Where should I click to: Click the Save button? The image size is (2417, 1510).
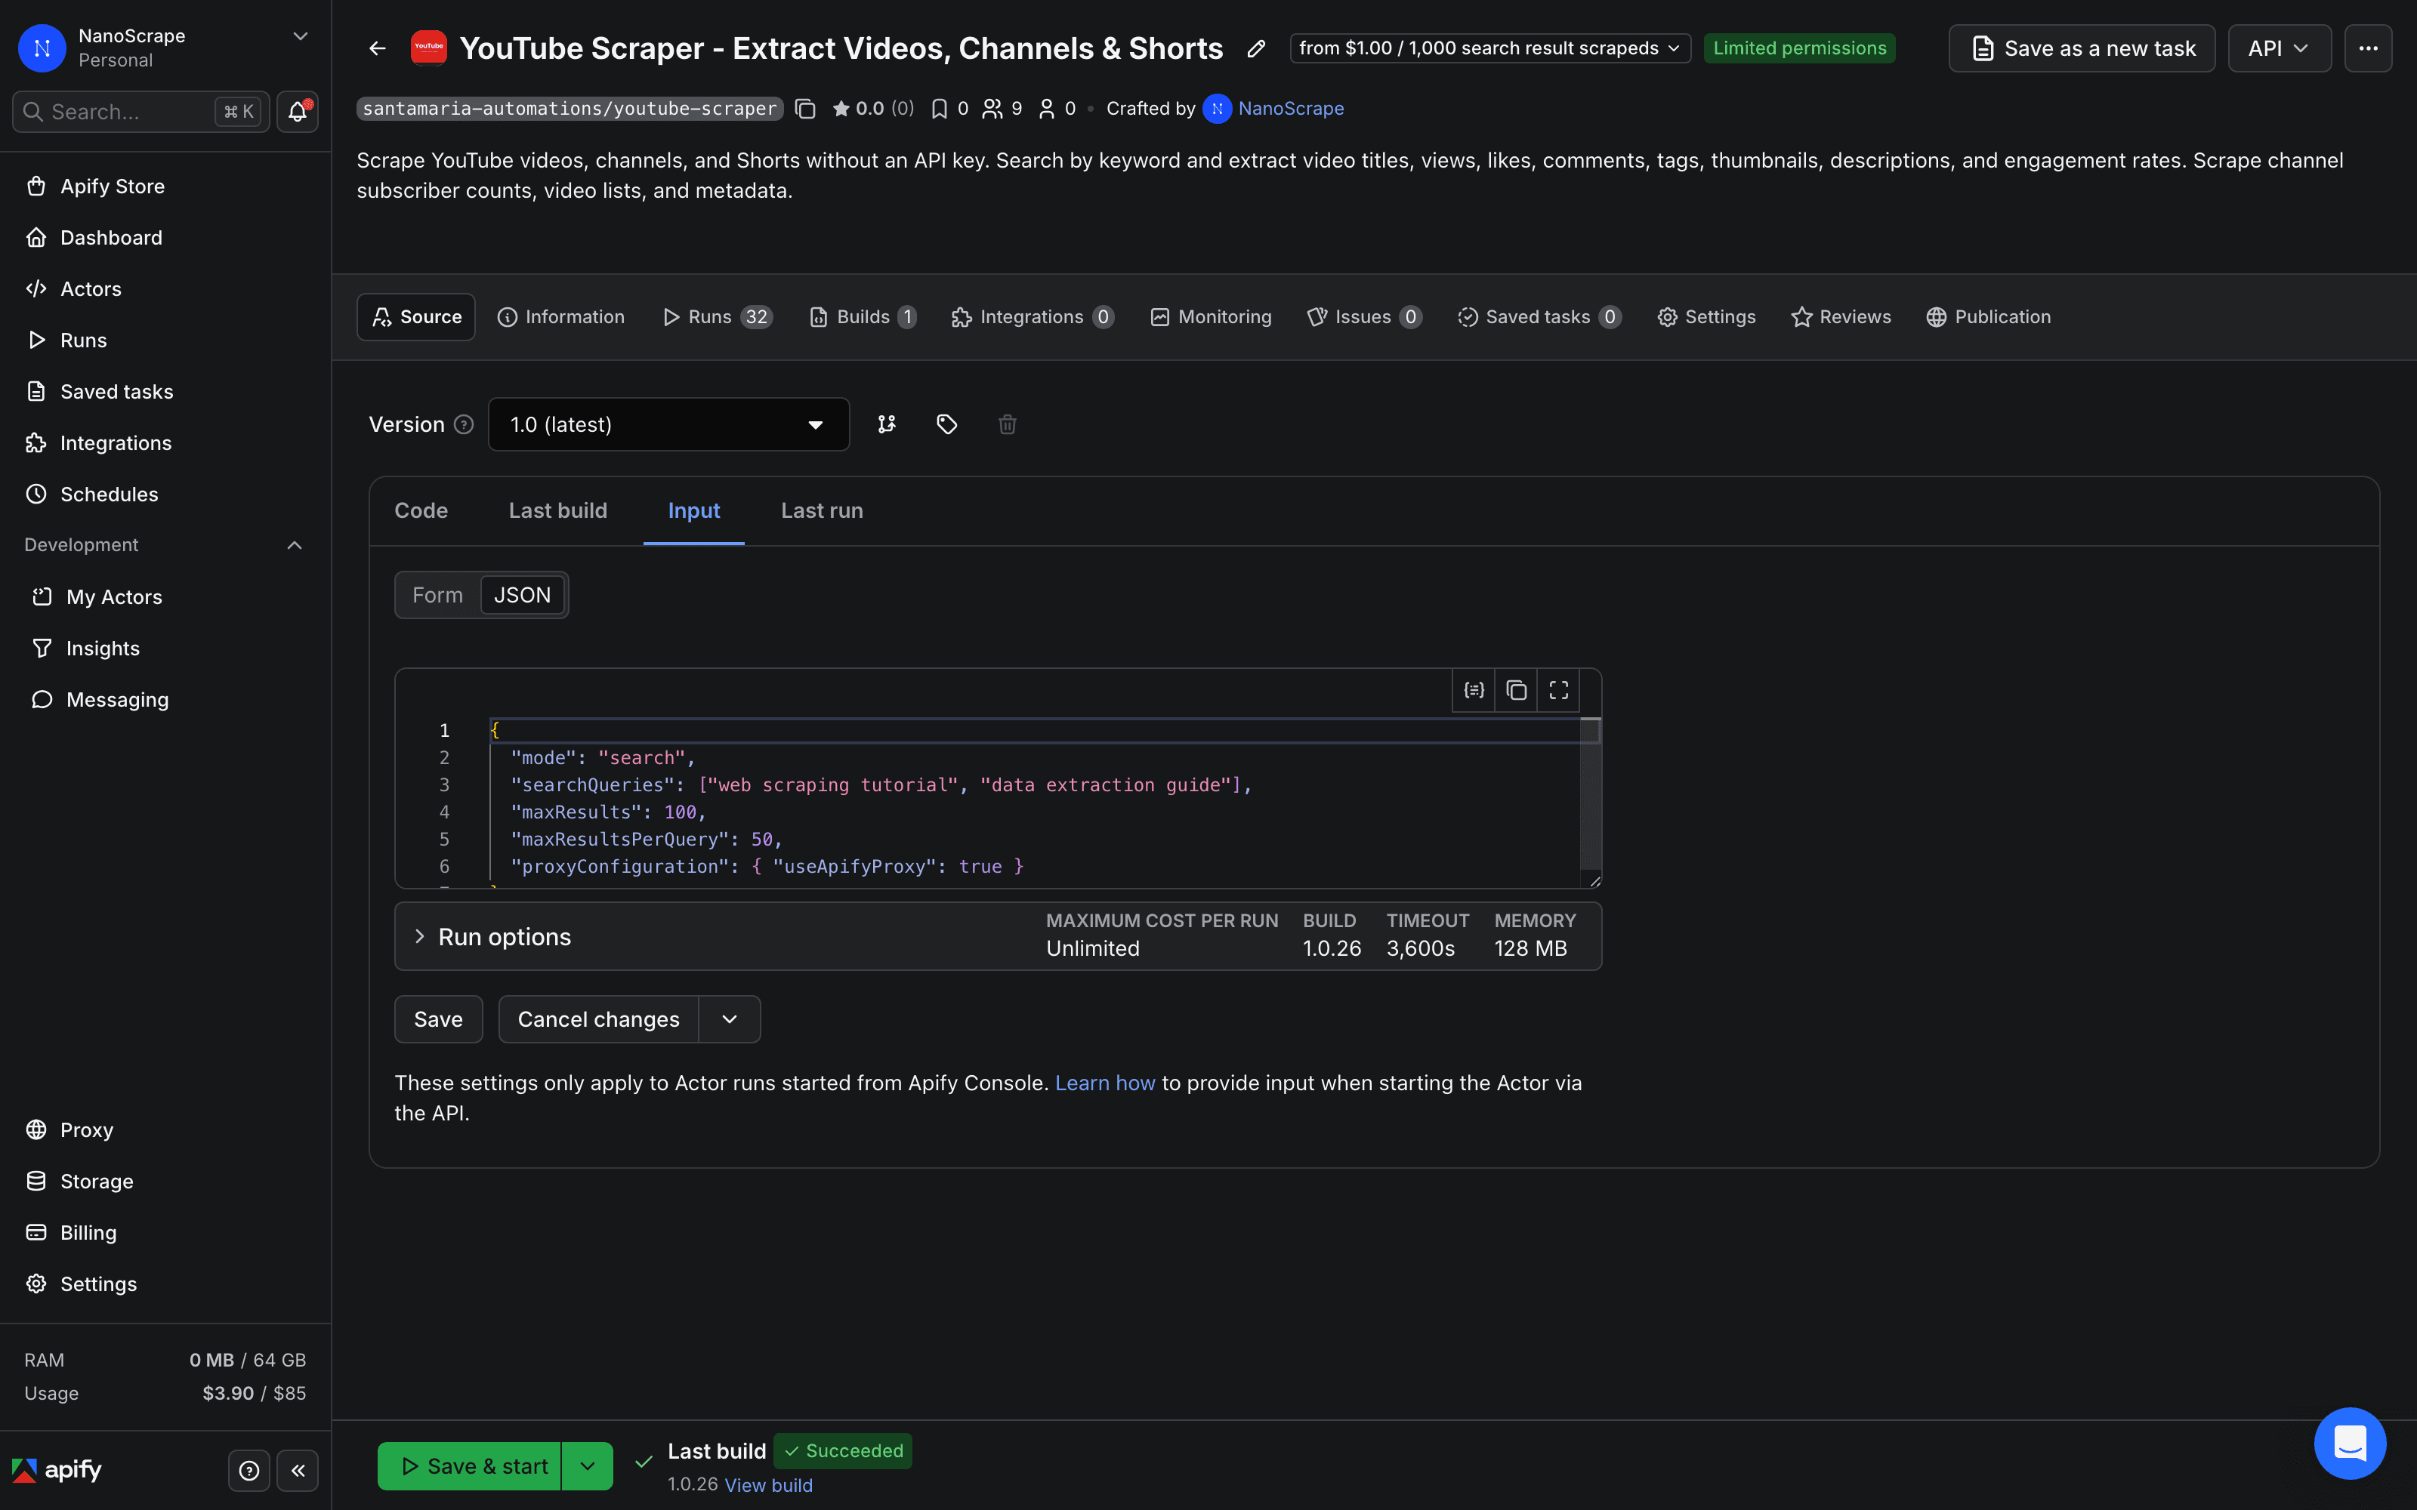click(x=438, y=1018)
